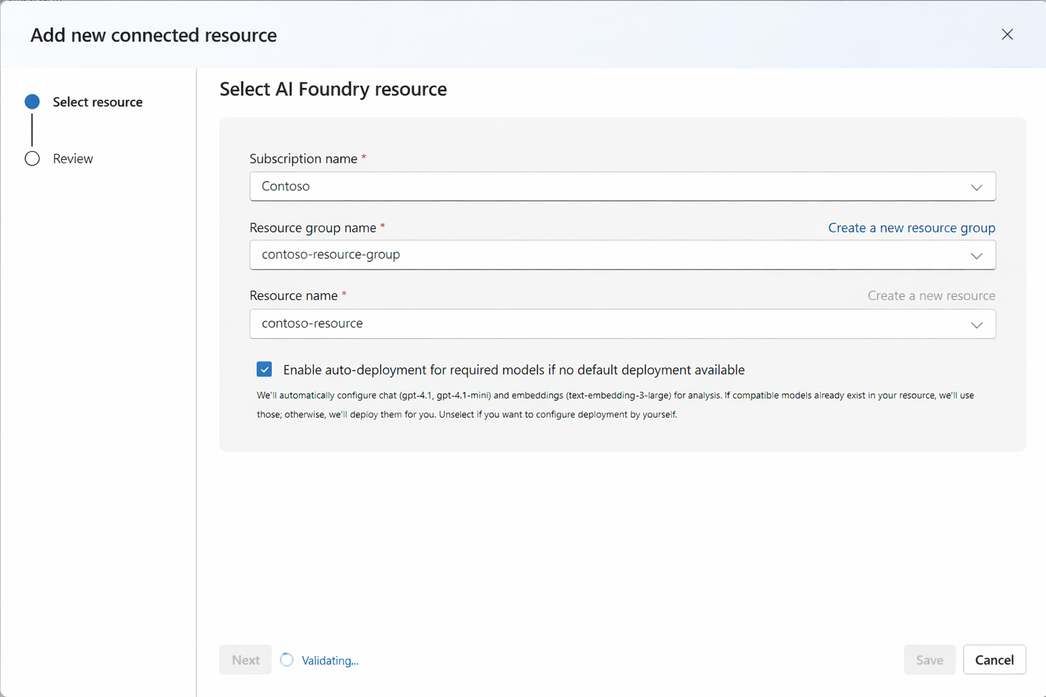
Task: Open the contoso-resource name dropdown
Action: pyautogui.click(x=613, y=324)
